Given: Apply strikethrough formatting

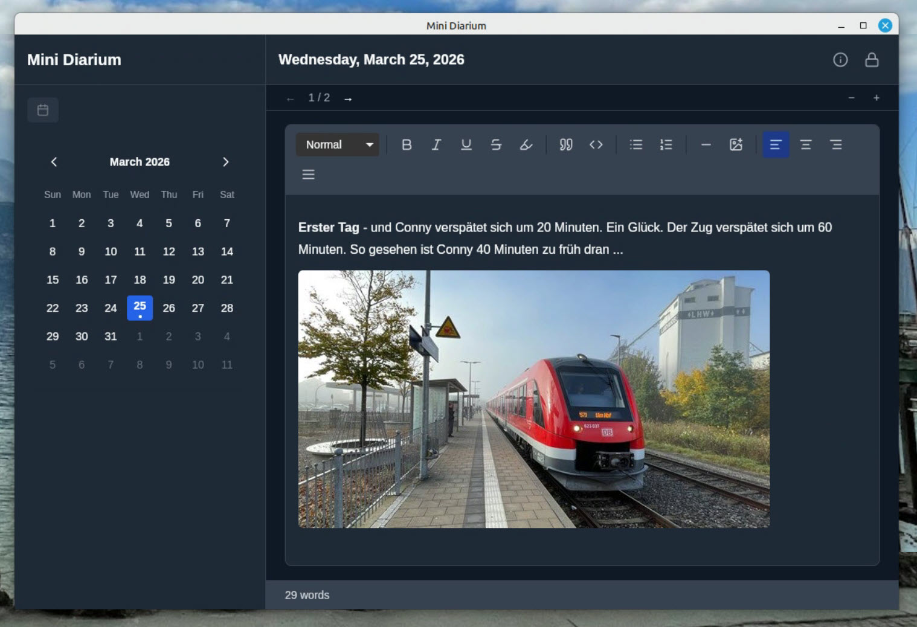Looking at the screenshot, I should pos(496,145).
